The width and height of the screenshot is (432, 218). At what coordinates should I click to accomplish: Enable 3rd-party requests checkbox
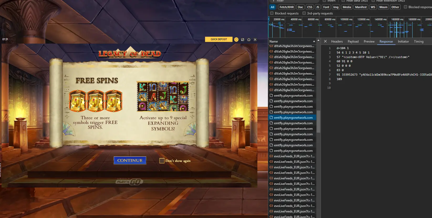click(304, 13)
